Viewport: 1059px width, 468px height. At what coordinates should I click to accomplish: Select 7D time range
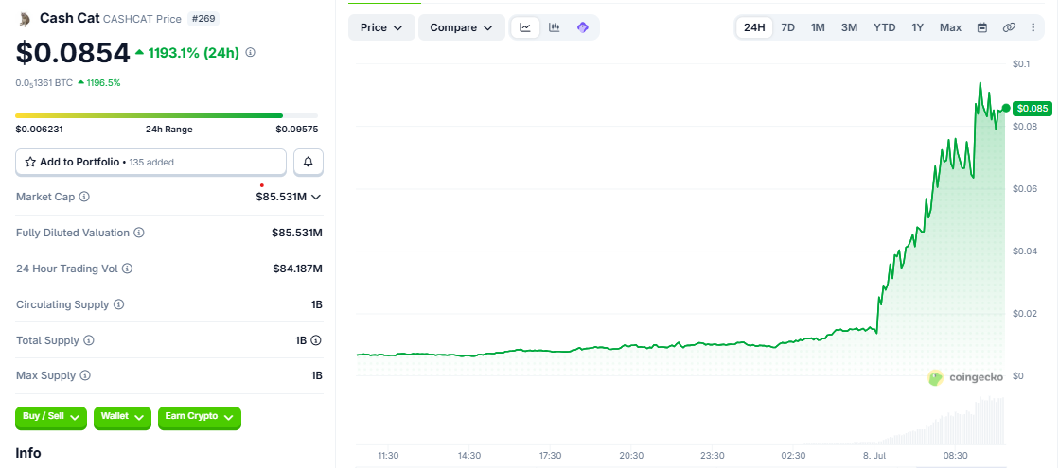click(787, 27)
